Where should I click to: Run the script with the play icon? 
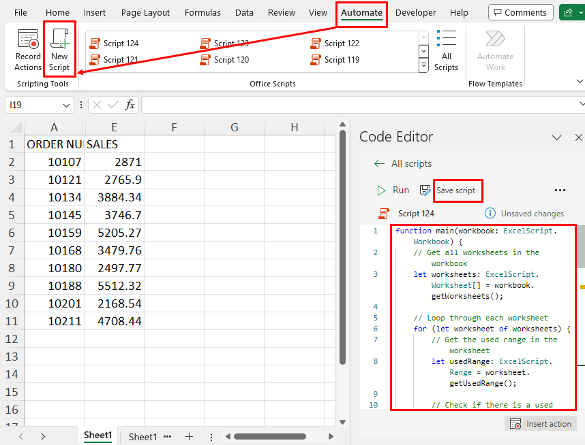click(381, 191)
